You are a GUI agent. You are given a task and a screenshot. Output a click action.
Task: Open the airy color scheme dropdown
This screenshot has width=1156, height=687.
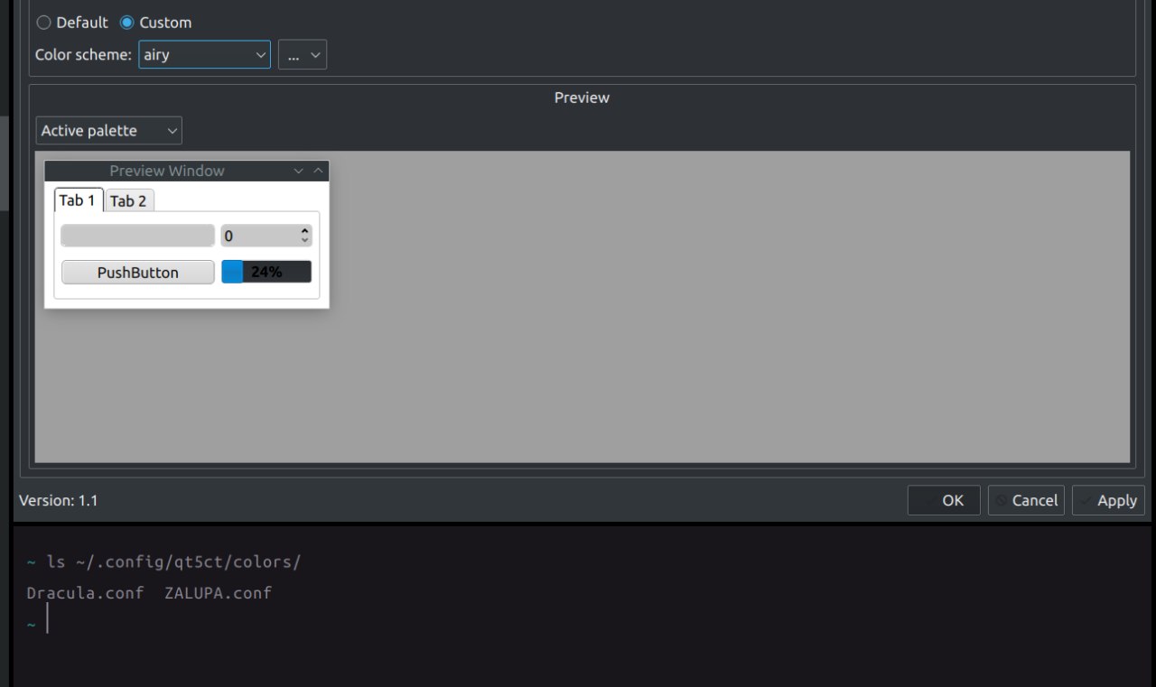pyautogui.click(x=204, y=54)
